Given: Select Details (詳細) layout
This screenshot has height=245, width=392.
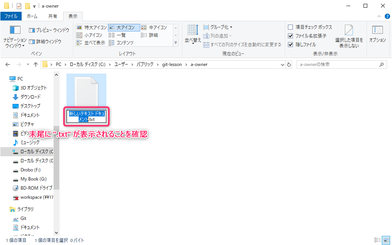Looking at the screenshot, I should click(x=149, y=35).
